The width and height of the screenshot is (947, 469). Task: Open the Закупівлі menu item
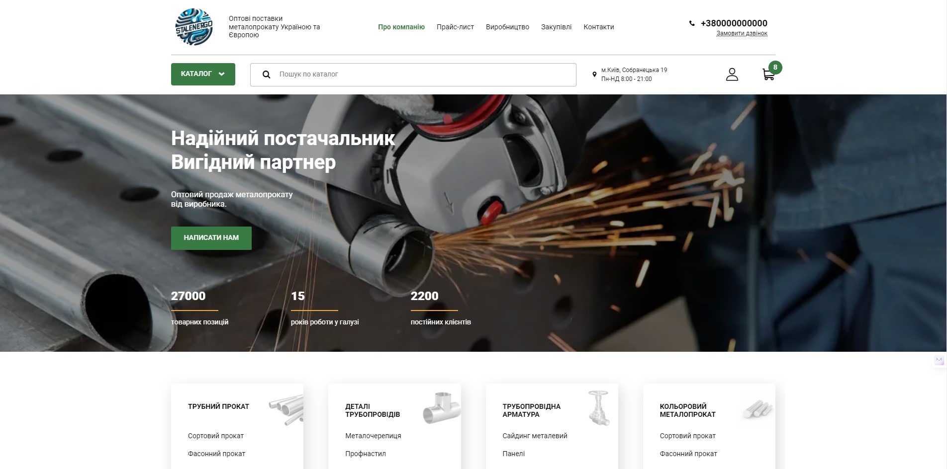(556, 27)
